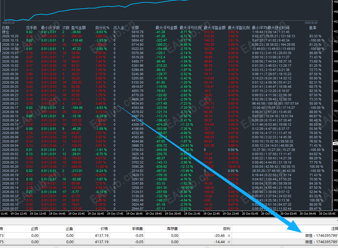Screen dimensions: 338x248
Task: Select the profit value 380.44
Action: [x=77, y=167]
